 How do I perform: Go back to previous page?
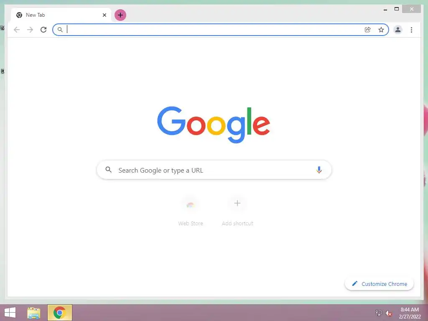coord(17,30)
